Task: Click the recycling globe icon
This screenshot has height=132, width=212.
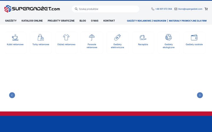Action: tap(168, 37)
